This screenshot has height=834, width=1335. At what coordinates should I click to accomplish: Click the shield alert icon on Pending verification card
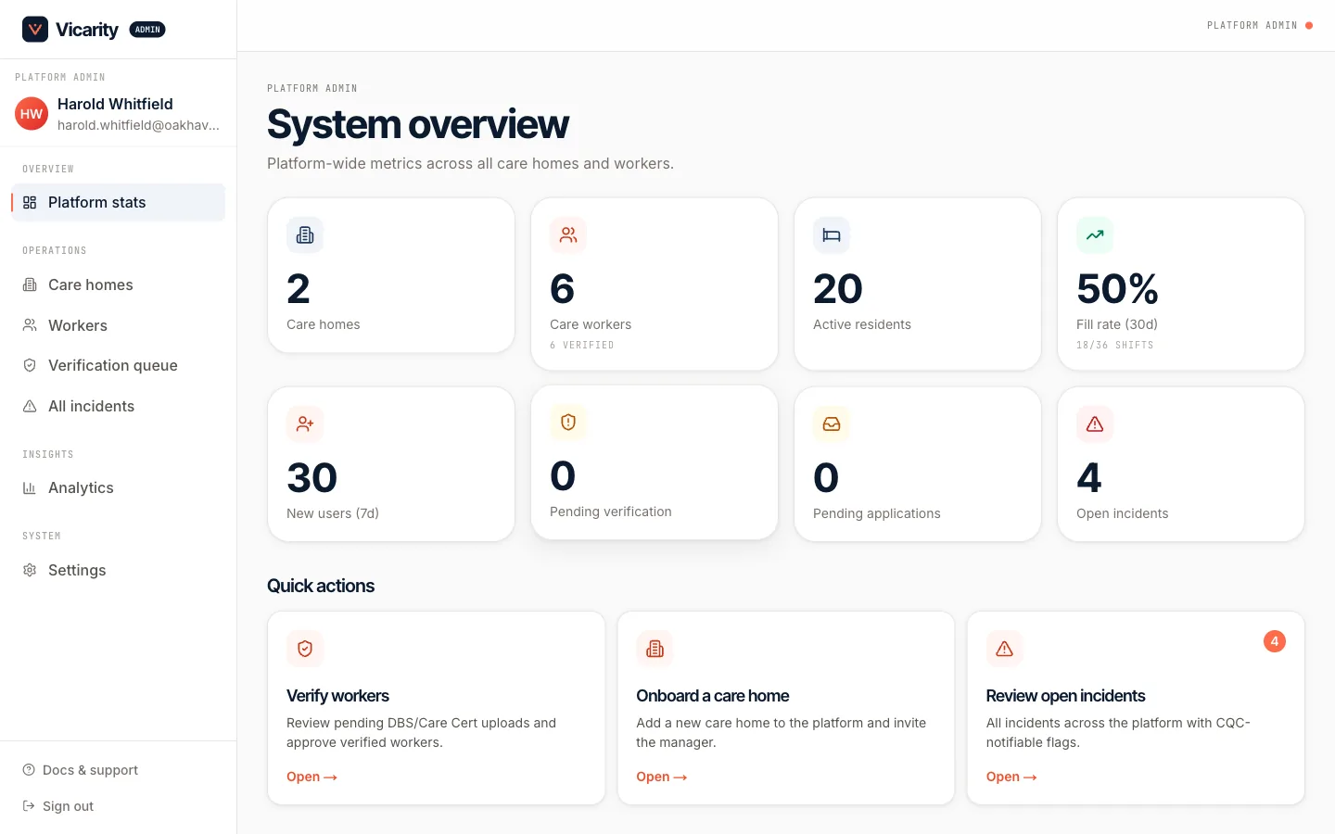tap(568, 423)
